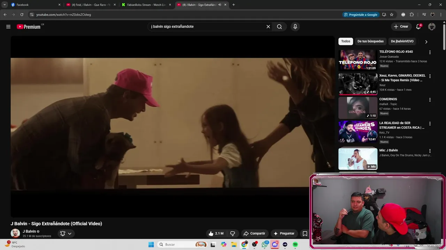Open Chrome media controls icon
The height and width of the screenshot is (250, 446).
click(x=424, y=15)
